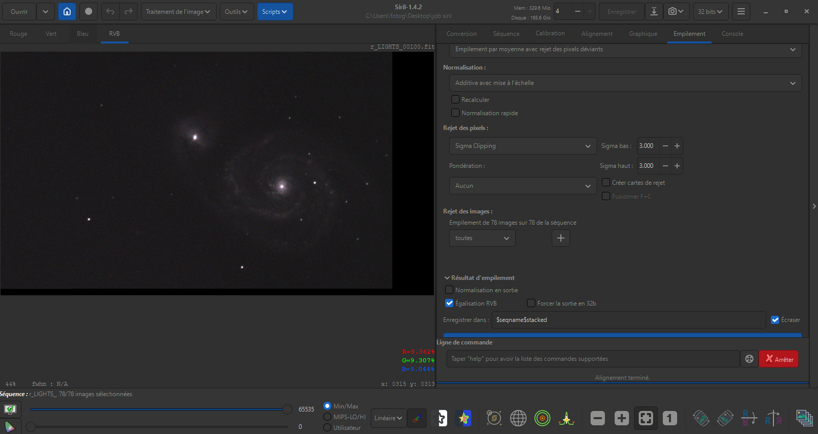Click the zoom-to-fit icon

[x=646, y=418]
